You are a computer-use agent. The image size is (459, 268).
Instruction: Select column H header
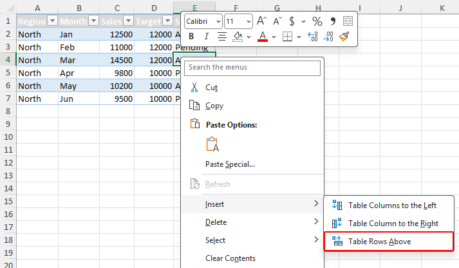(319, 8)
